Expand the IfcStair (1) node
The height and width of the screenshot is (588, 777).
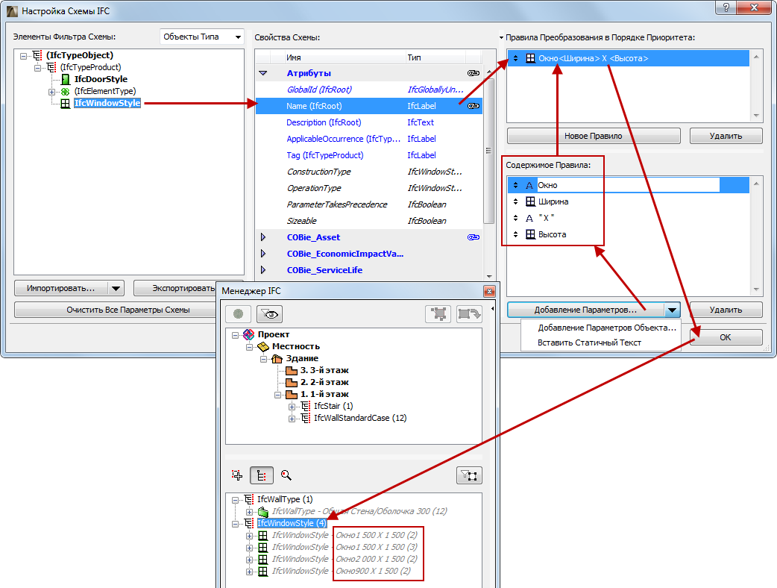point(292,407)
